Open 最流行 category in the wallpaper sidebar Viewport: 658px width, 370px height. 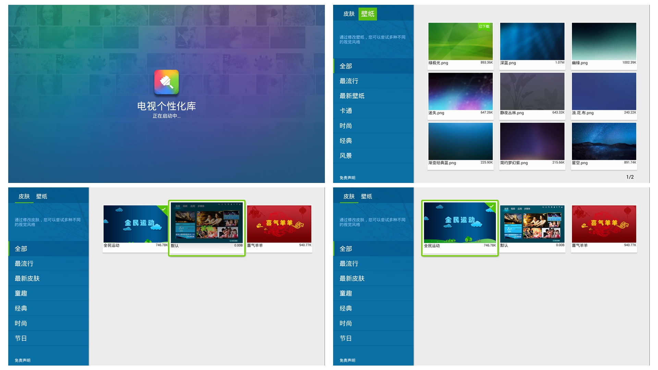349,81
